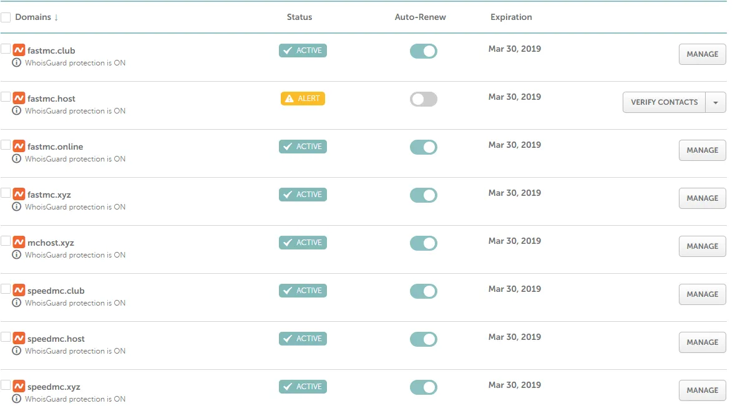Click the info icon under fastmc.club
Image resolution: width=735 pixels, height=406 pixels.
pos(16,63)
